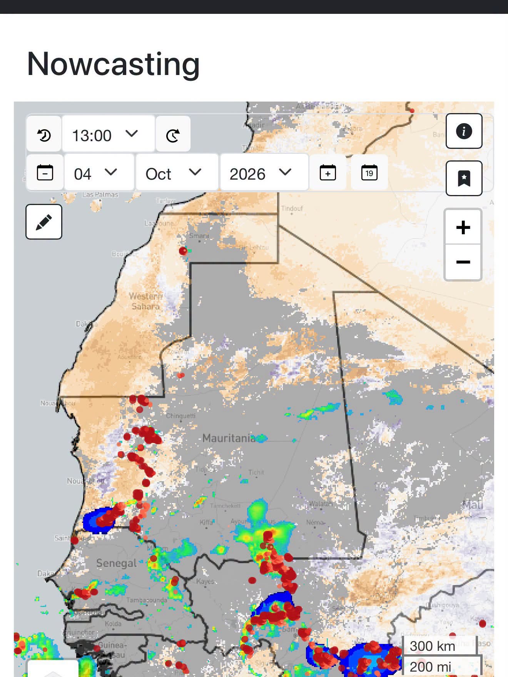Open the bookmark star button
The image size is (508, 677).
pos(464,178)
